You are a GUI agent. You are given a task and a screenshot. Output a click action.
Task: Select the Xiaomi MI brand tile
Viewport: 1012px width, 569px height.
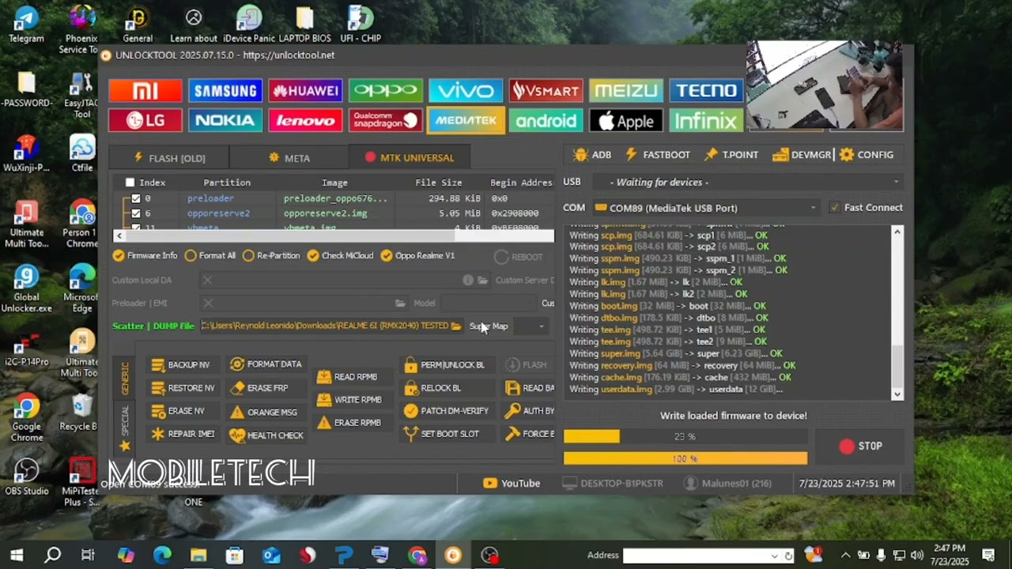coord(145,91)
